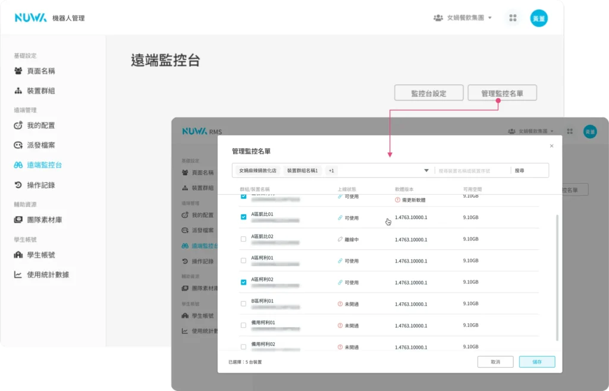The width and height of the screenshot is (609, 391).
Task: Uncheck the A區凱比01 checkbox
Action: (x=243, y=217)
